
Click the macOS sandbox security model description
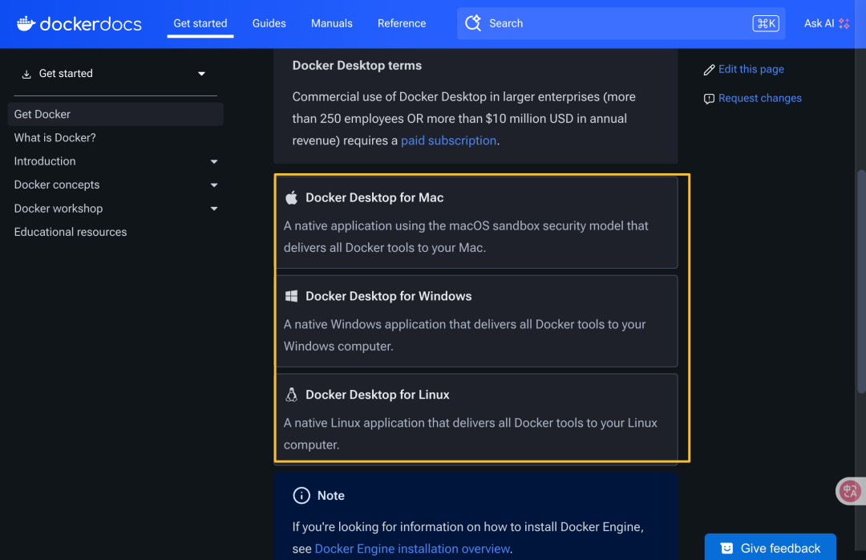(466, 237)
